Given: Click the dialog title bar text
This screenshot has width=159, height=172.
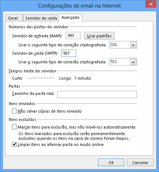Looking at the screenshot, I should 79,6.
